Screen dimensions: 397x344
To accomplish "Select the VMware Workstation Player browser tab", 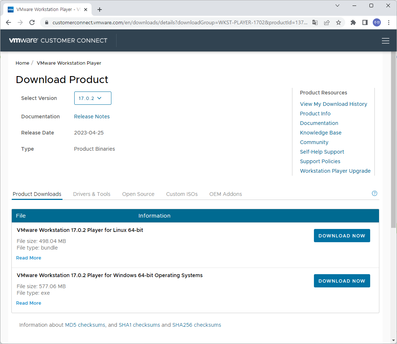I will (47, 10).
